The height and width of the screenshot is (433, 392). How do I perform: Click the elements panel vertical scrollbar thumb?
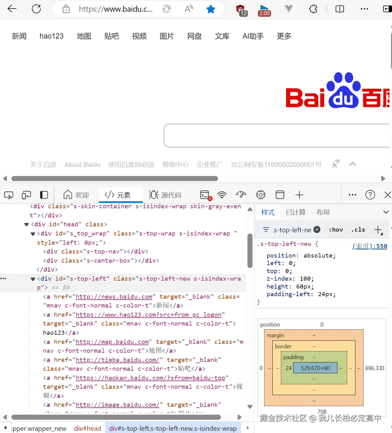coord(250,251)
